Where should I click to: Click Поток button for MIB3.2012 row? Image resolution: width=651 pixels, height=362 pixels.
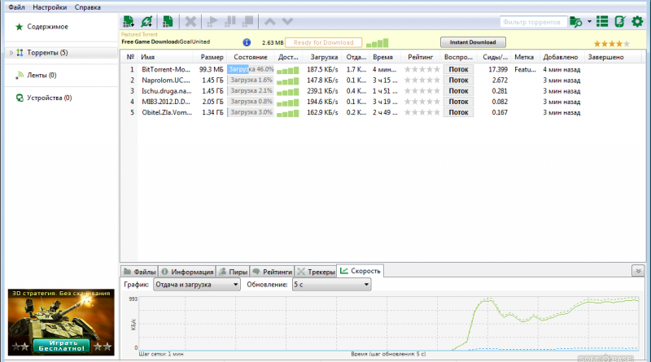458,102
